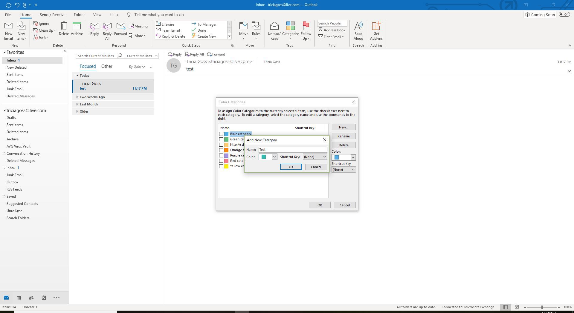Click the Forward ribbon icon
This screenshot has width=574, height=313.
pyautogui.click(x=121, y=26)
